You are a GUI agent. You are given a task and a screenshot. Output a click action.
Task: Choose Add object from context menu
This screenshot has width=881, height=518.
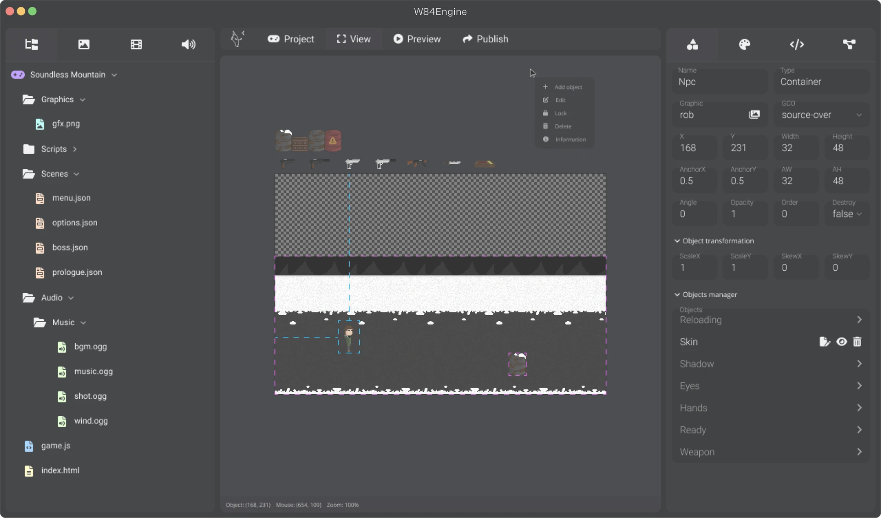pos(568,87)
